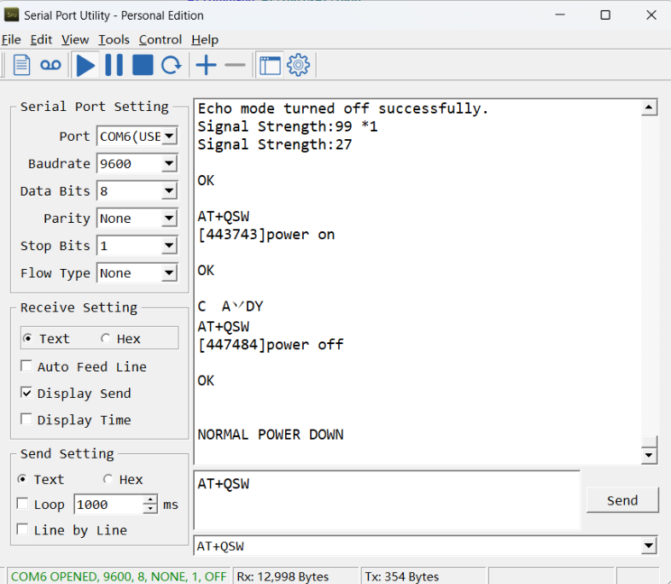This screenshot has width=671, height=584.
Task: Open the Edit menu
Action: pyautogui.click(x=41, y=40)
